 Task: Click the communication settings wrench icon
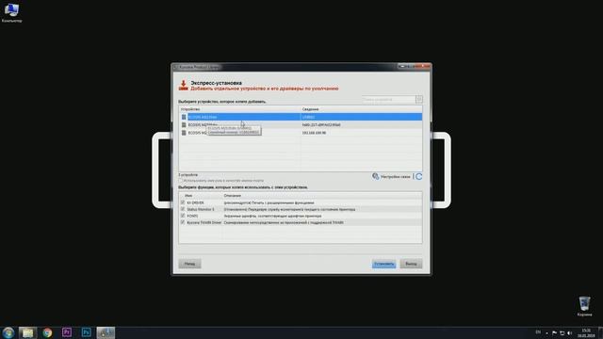[375, 176]
